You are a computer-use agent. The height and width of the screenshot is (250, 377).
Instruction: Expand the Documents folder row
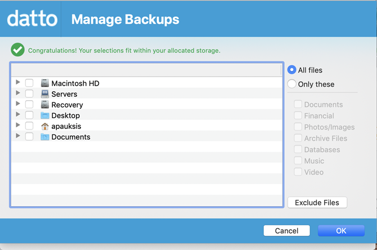[x=18, y=136]
